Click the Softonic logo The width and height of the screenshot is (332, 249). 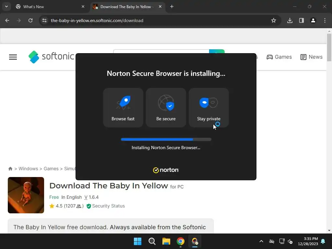pos(52,57)
